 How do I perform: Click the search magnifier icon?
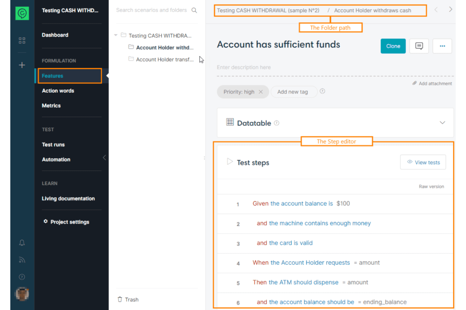coord(194,10)
